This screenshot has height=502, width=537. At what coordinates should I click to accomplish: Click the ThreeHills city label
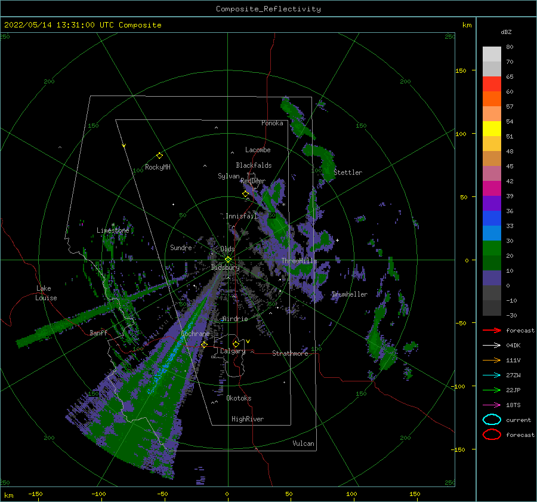tap(300, 261)
